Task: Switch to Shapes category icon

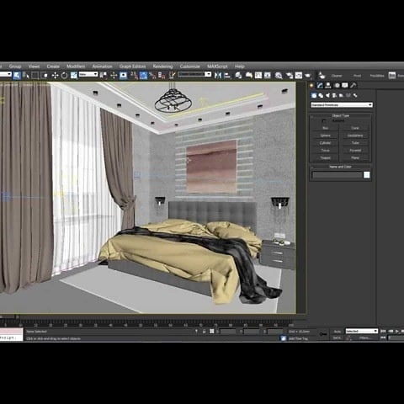Action: pyautogui.click(x=321, y=95)
